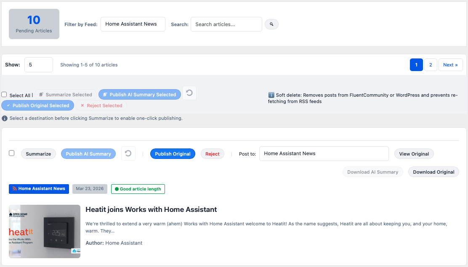
Task: Click the Publish Original button
Action: [173, 154]
